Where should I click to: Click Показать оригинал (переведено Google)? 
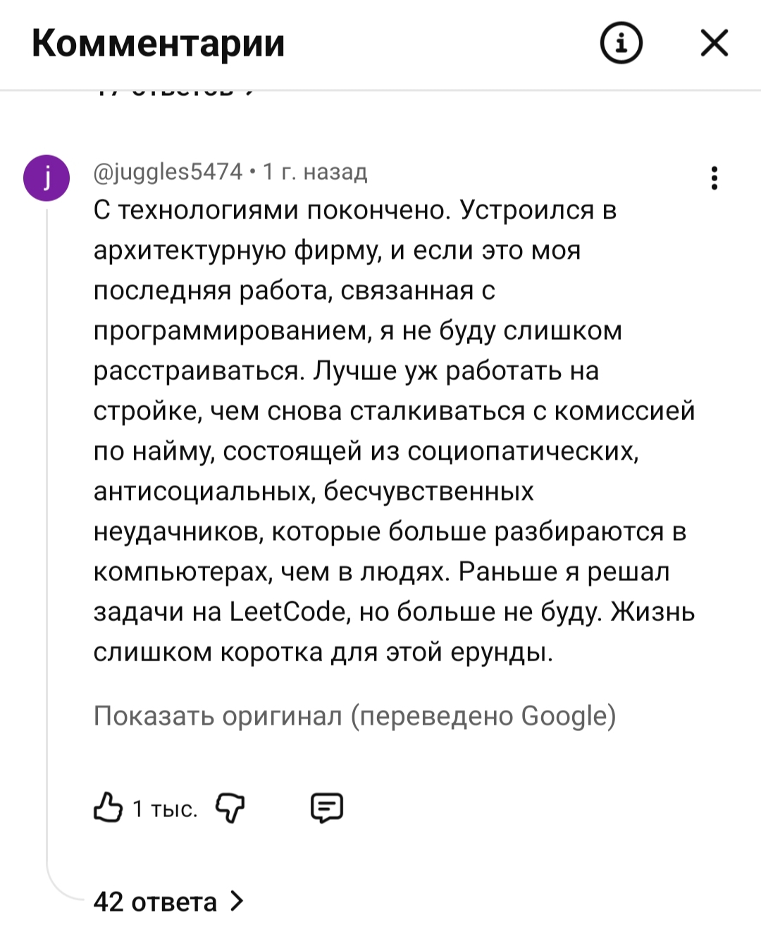click(354, 716)
